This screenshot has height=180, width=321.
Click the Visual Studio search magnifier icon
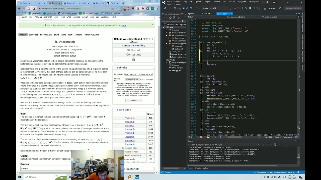267,2
